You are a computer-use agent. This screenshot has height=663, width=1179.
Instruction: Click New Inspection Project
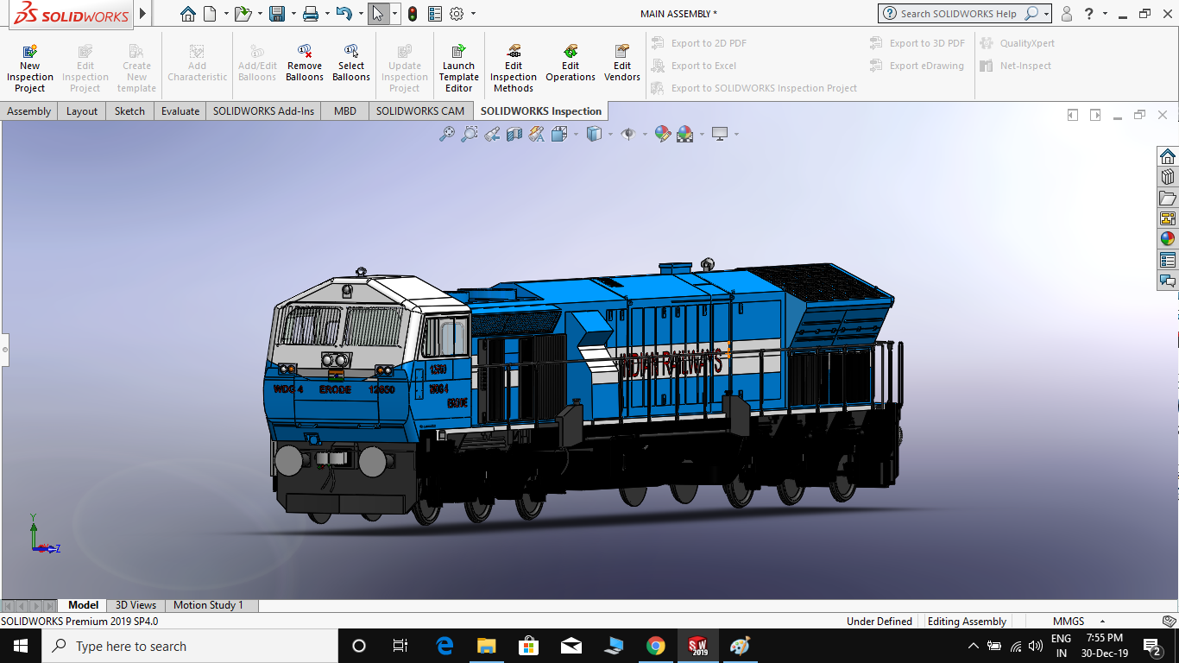pos(30,69)
